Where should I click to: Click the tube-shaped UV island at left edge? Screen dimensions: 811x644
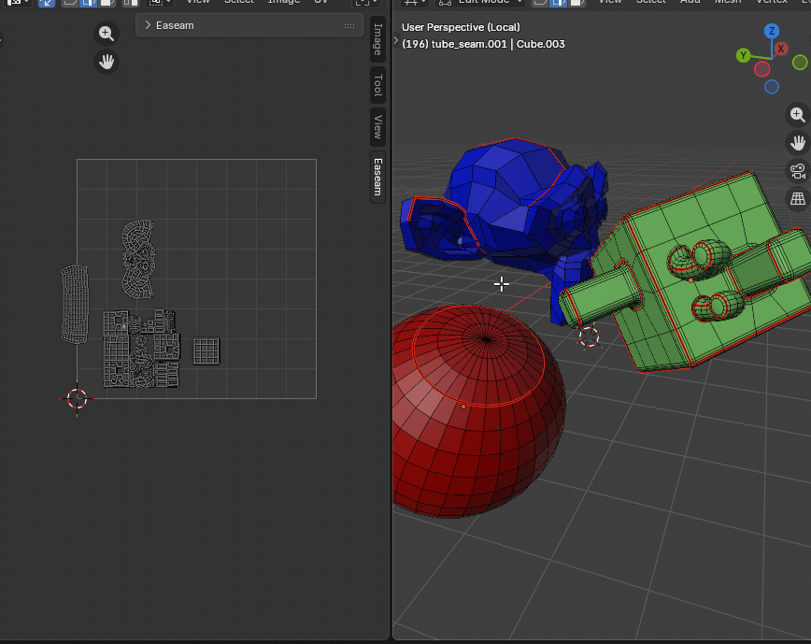point(75,304)
